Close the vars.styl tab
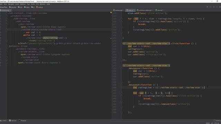 point(163,10)
